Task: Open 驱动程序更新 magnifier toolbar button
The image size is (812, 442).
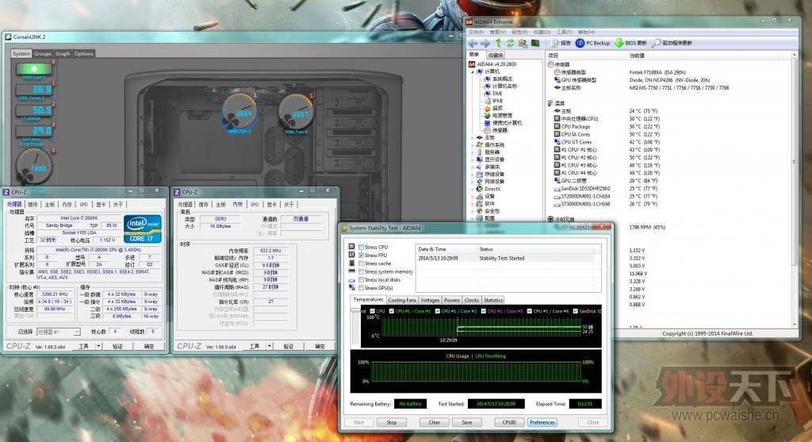Action: [672, 43]
